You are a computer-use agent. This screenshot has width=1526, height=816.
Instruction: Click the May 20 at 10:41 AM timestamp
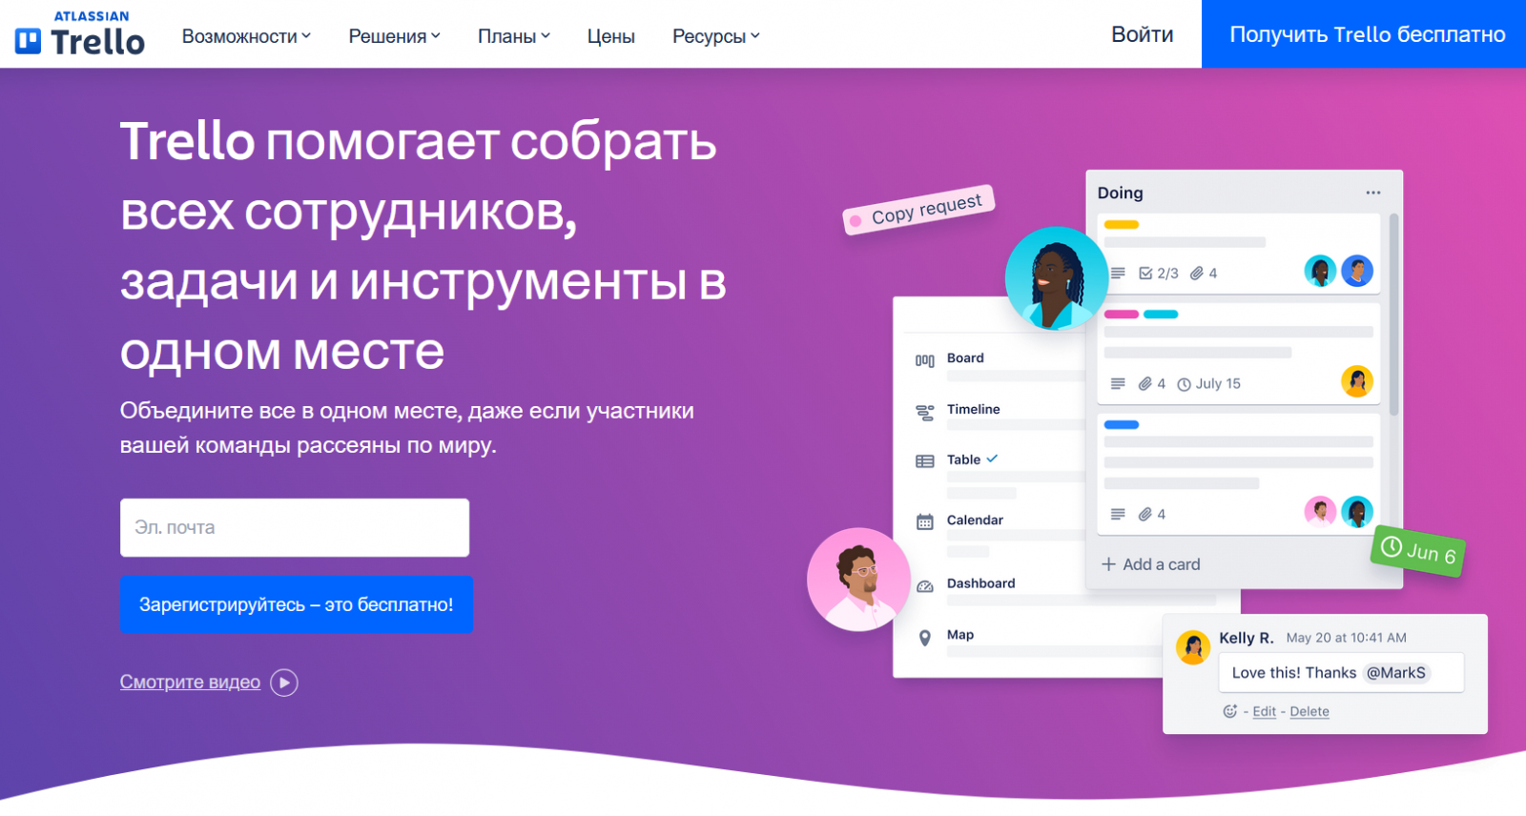coord(1346,638)
